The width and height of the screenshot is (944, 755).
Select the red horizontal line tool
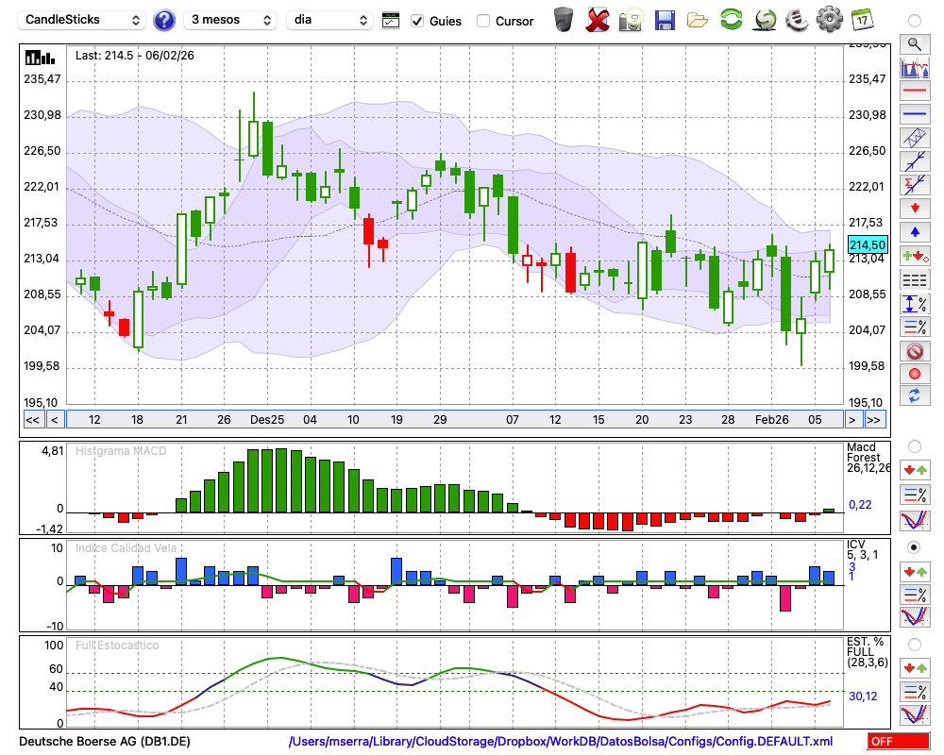point(914,91)
